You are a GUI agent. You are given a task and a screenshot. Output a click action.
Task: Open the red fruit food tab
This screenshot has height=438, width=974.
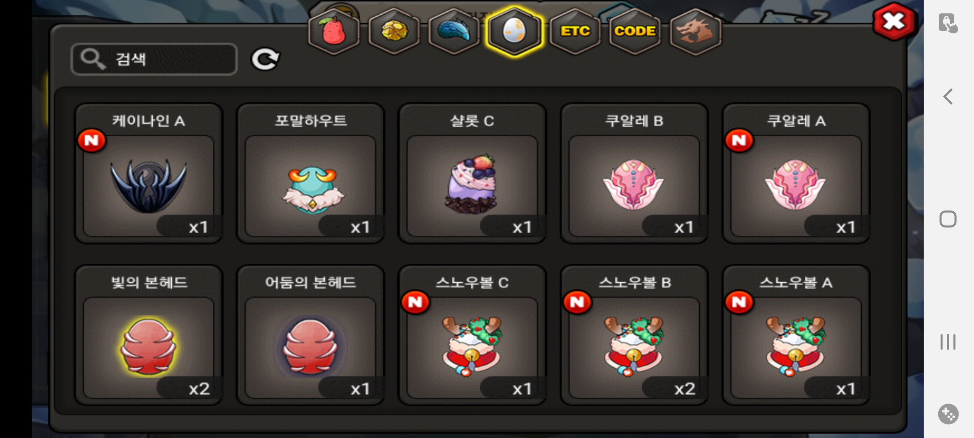pos(334,31)
